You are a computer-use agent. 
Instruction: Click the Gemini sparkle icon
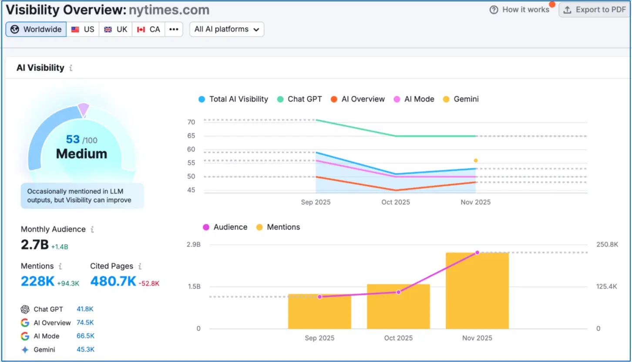(25, 350)
